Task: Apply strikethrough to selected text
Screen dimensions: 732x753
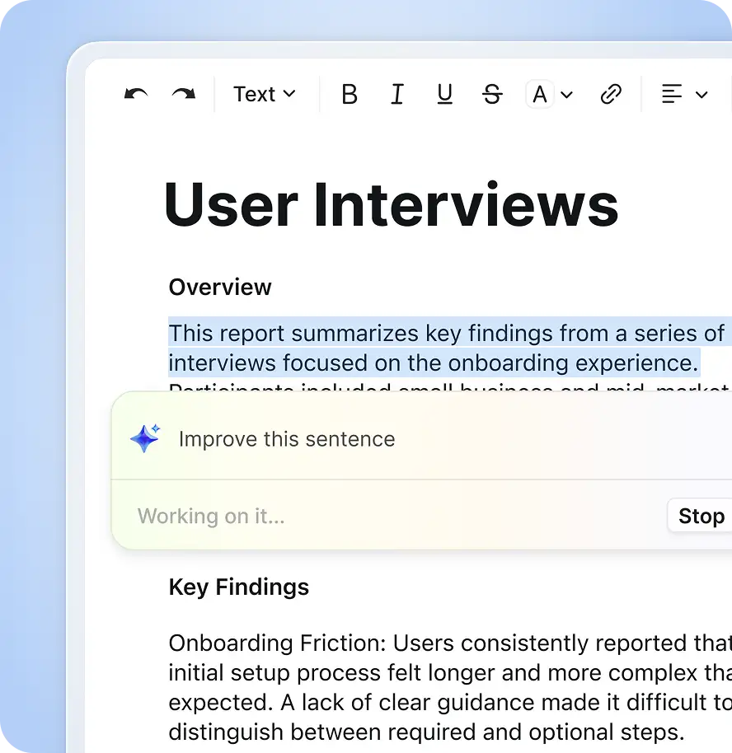Action: [x=492, y=96]
